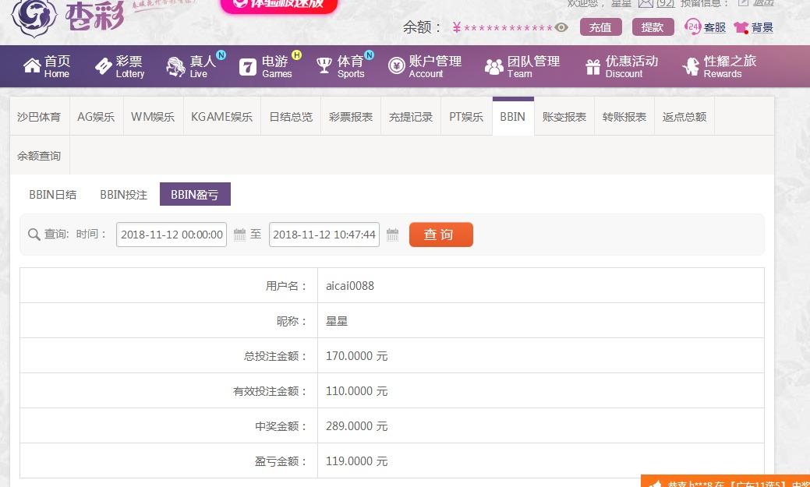Open the 客服 customer service link

[x=714, y=27]
